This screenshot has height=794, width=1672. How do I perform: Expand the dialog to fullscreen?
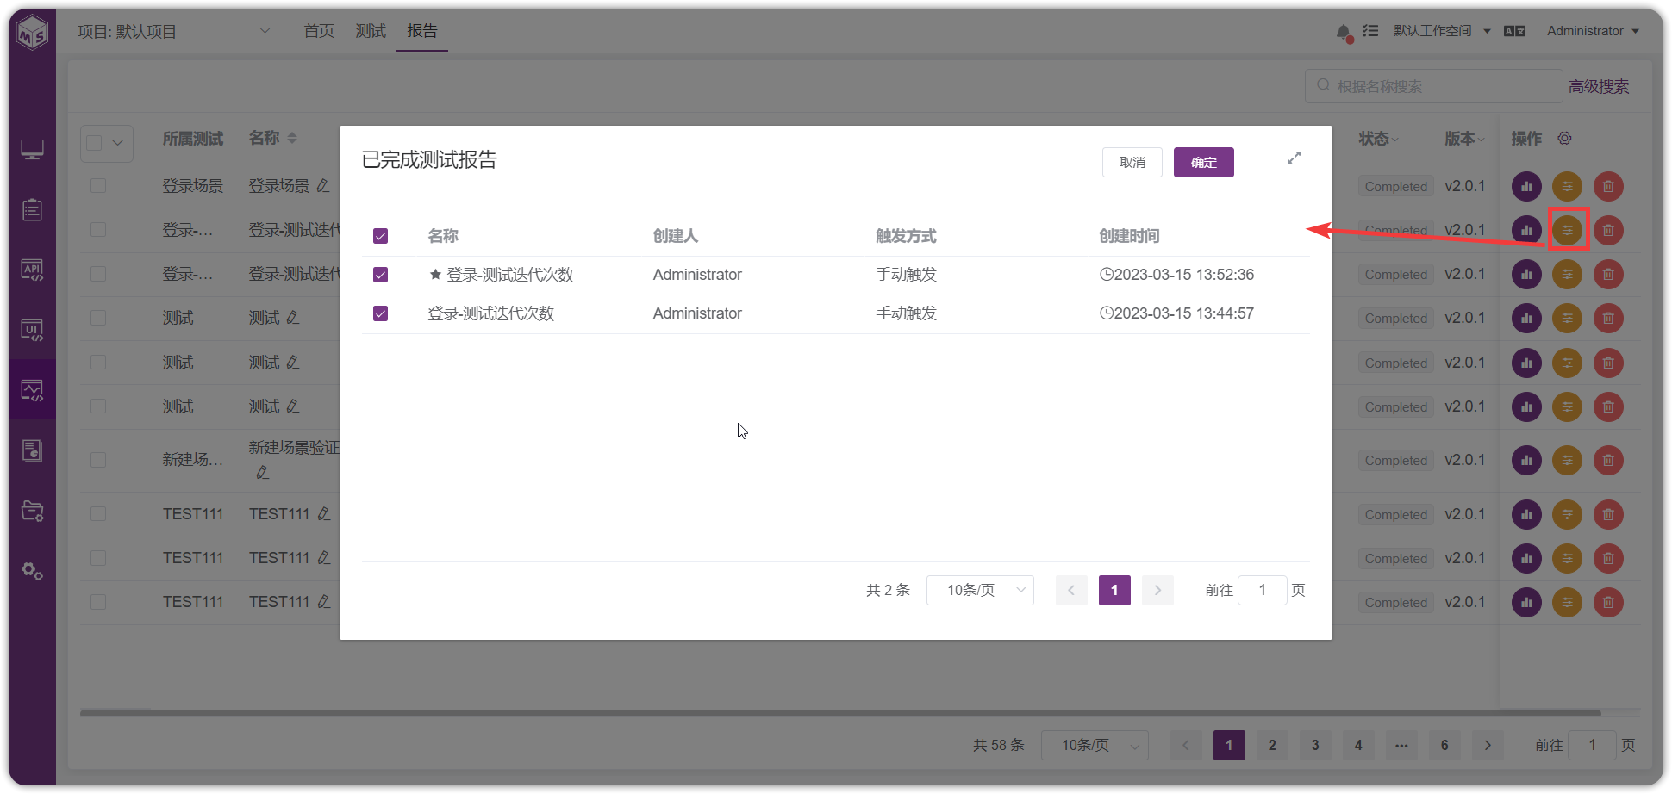1294,158
